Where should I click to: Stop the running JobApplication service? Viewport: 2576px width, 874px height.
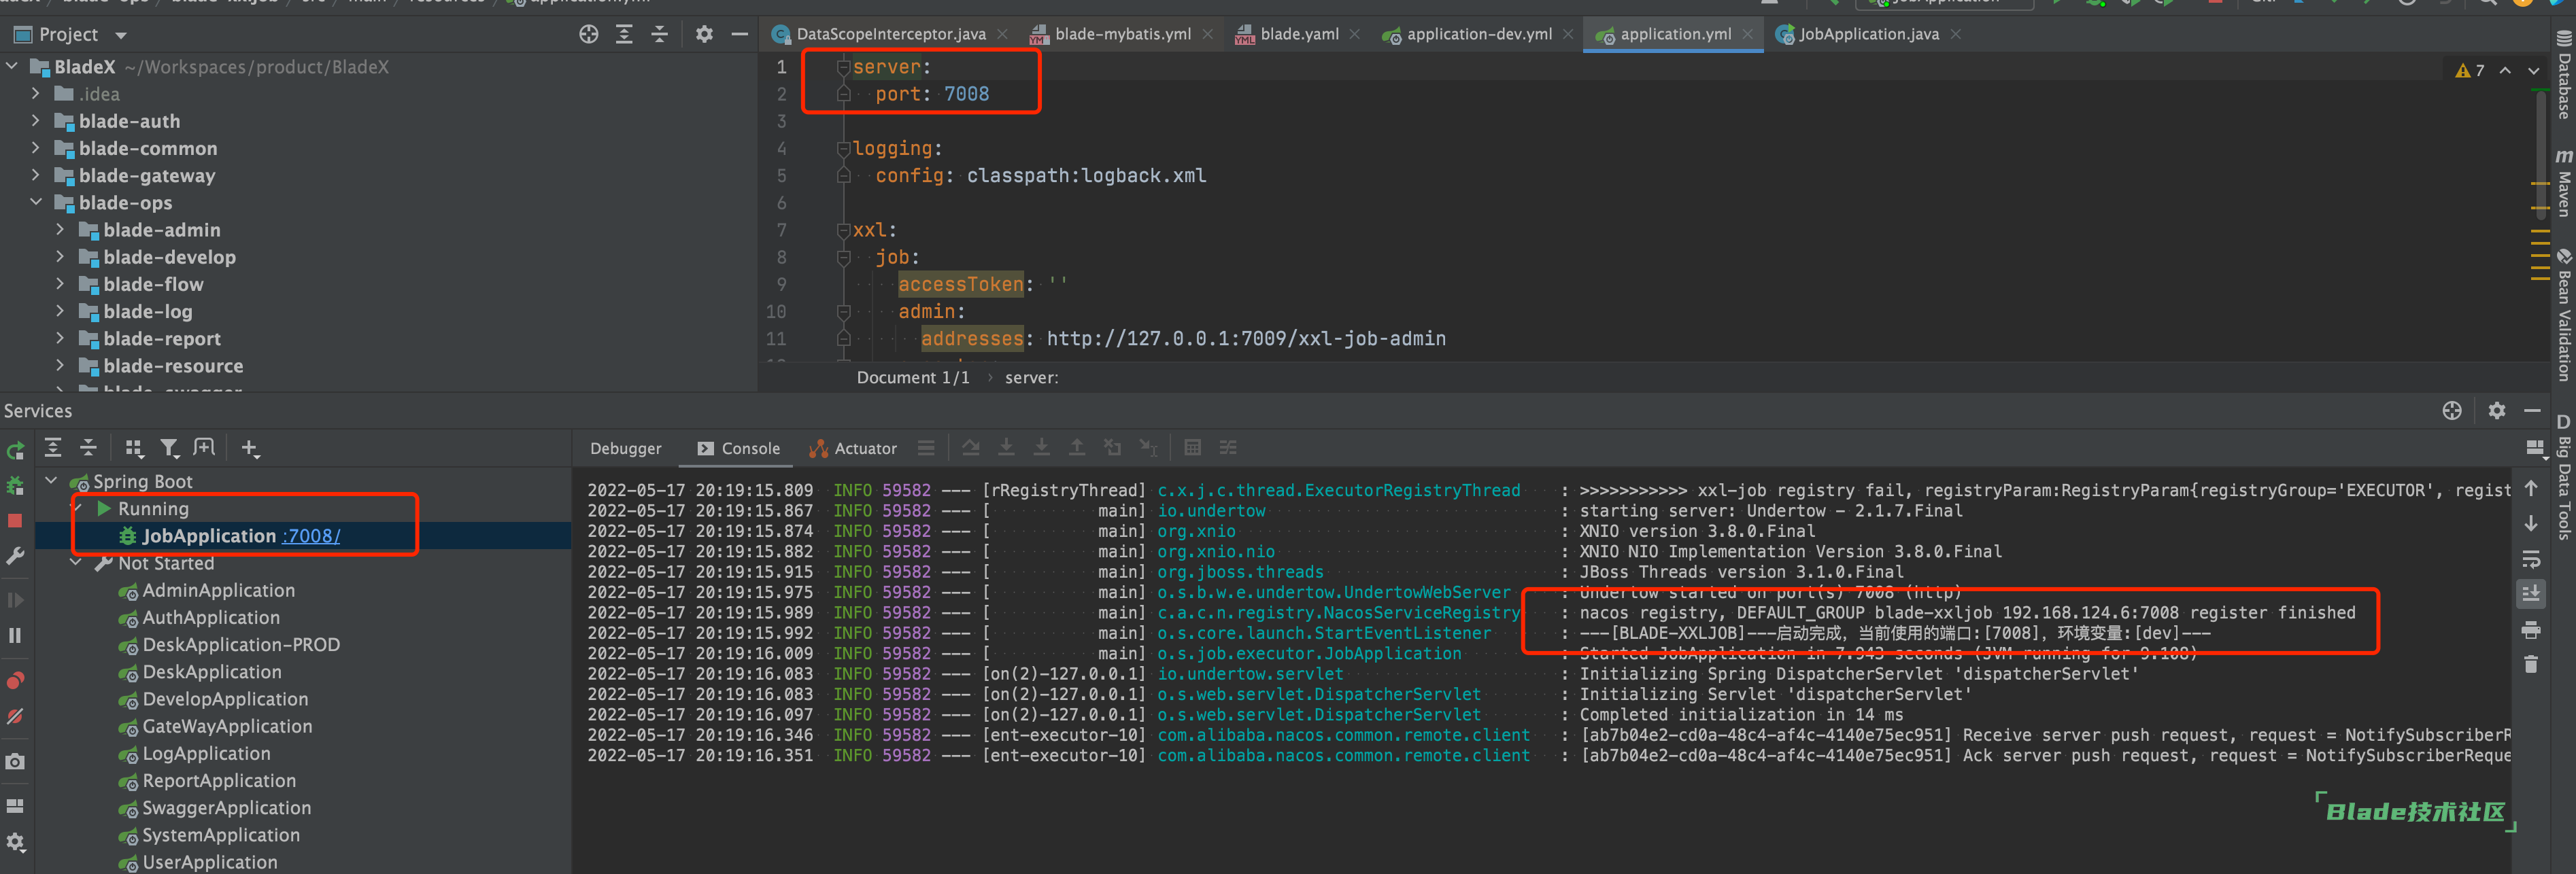(15, 521)
